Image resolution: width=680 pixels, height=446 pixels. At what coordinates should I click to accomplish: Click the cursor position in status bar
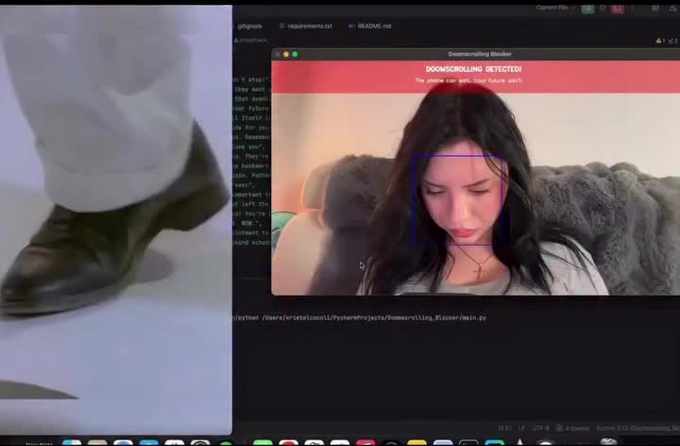coord(504,428)
